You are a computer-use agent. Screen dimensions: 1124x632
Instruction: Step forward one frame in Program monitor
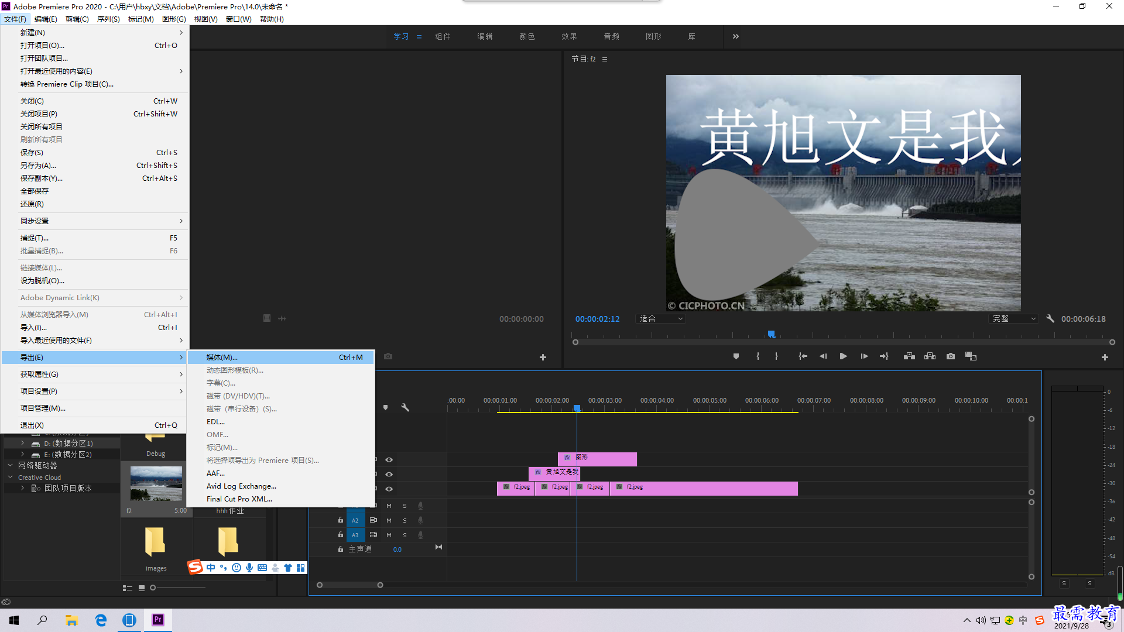click(864, 356)
